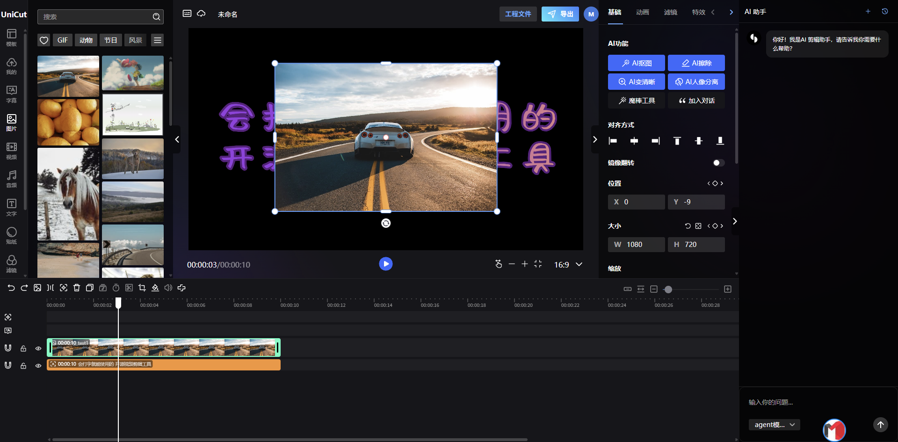Click the AI擦除 erase button
This screenshot has height=442, width=898.
coord(696,63)
